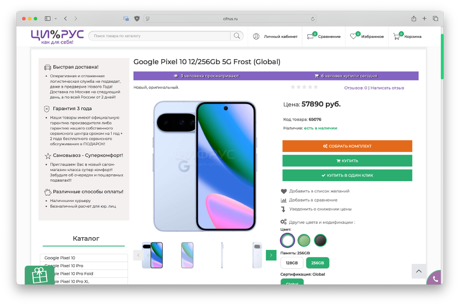
Task: Click the Safari Share icon
Action: [x=414, y=18]
